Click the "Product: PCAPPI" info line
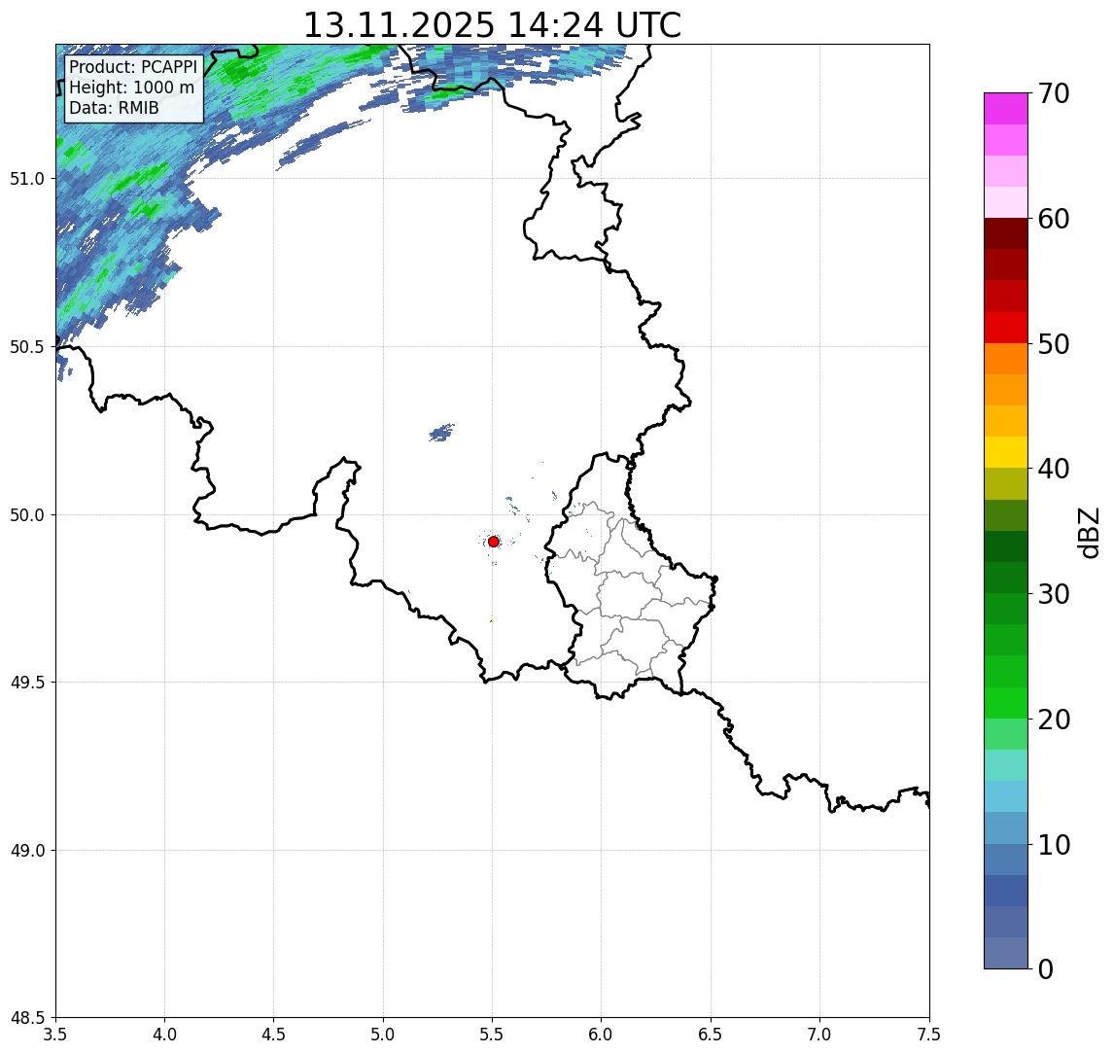The height and width of the screenshot is (1054, 1113). pyautogui.click(x=133, y=67)
